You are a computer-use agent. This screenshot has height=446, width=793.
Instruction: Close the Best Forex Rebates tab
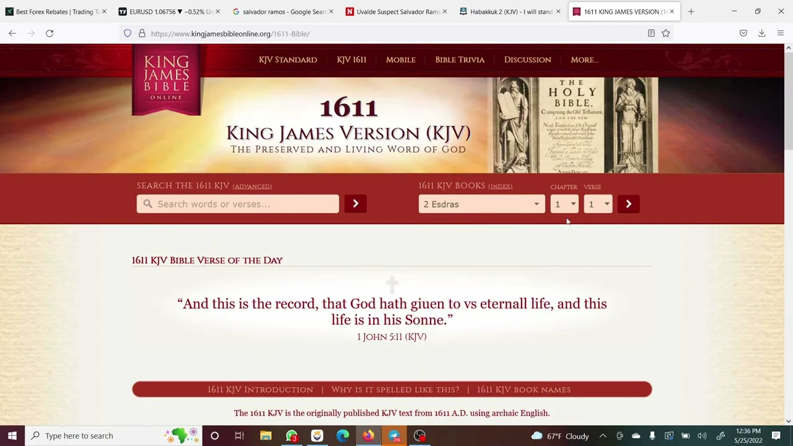coord(104,11)
